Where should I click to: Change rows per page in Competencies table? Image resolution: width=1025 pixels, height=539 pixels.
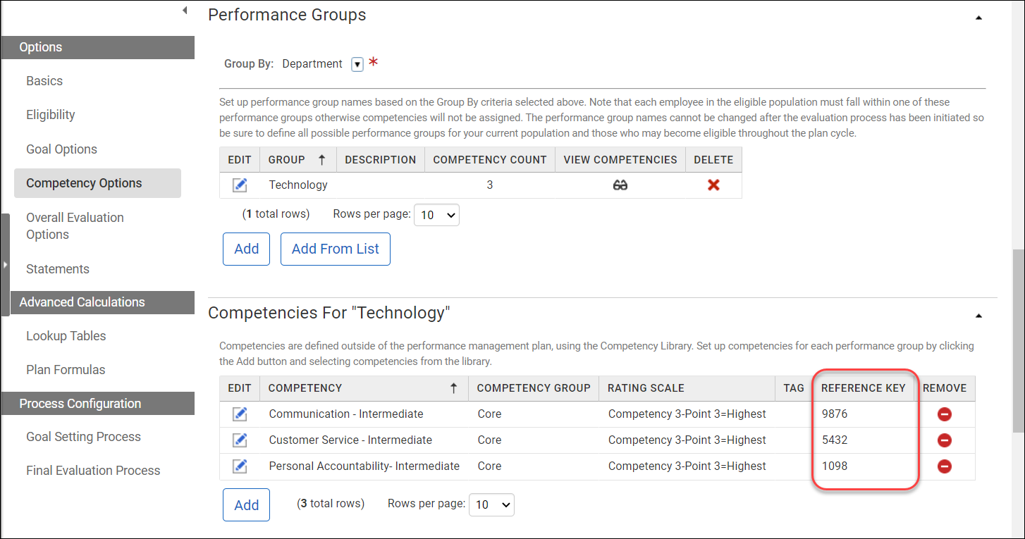pos(491,504)
